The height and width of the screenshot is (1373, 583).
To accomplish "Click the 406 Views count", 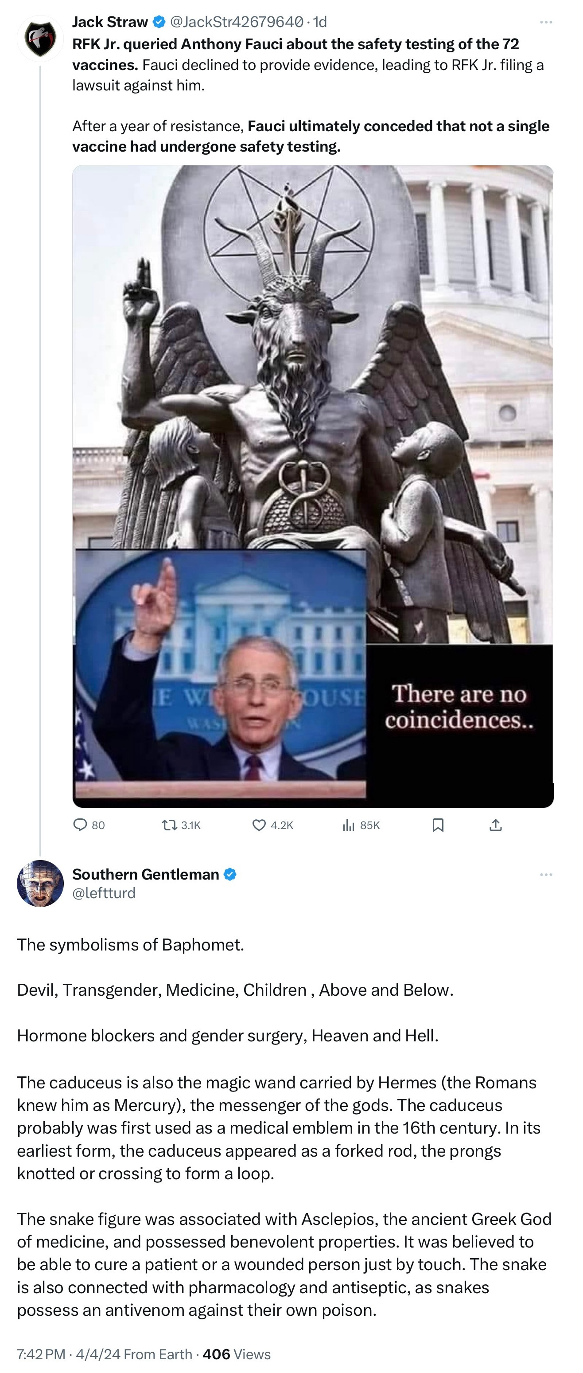I will coord(237,1354).
